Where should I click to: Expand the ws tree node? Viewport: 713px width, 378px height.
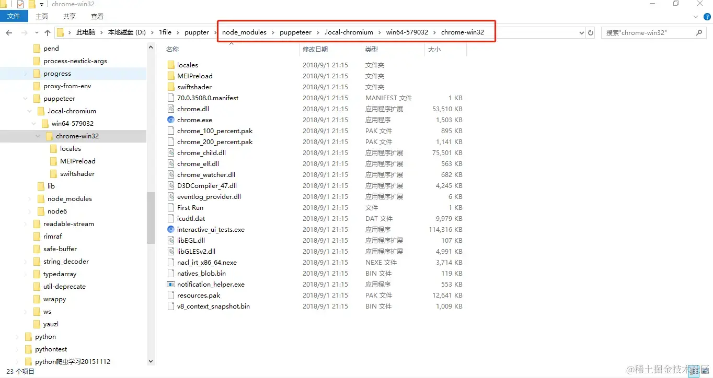(25, 312)
